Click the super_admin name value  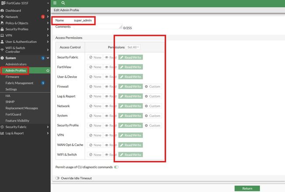83,20
